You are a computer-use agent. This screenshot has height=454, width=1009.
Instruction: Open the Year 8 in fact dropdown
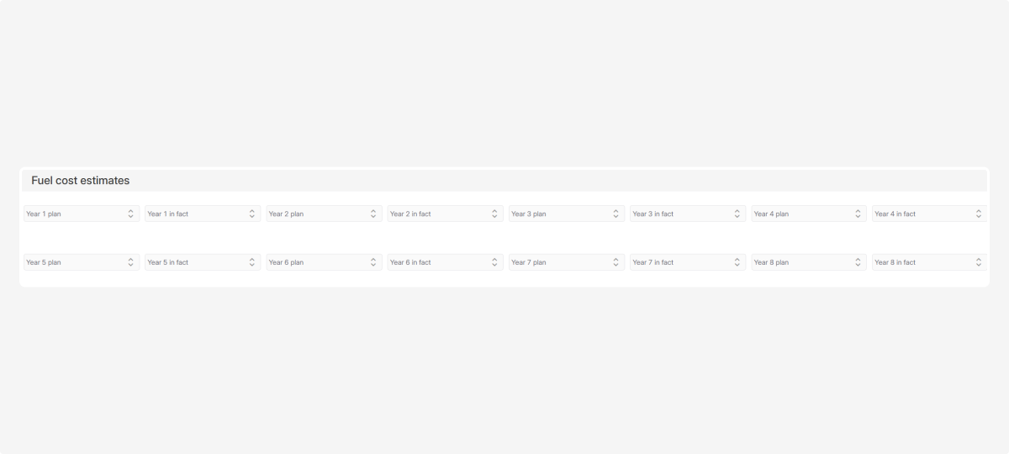point(929,262)
